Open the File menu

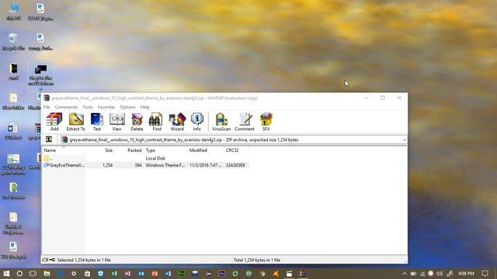click(x=47, y=107)
